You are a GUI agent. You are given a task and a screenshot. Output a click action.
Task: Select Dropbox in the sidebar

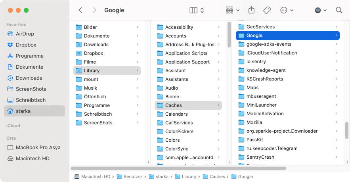click(x=34, y=45)
